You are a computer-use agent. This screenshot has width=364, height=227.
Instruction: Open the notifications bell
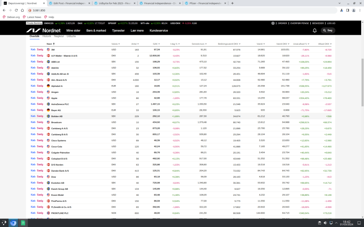point(315,31)
